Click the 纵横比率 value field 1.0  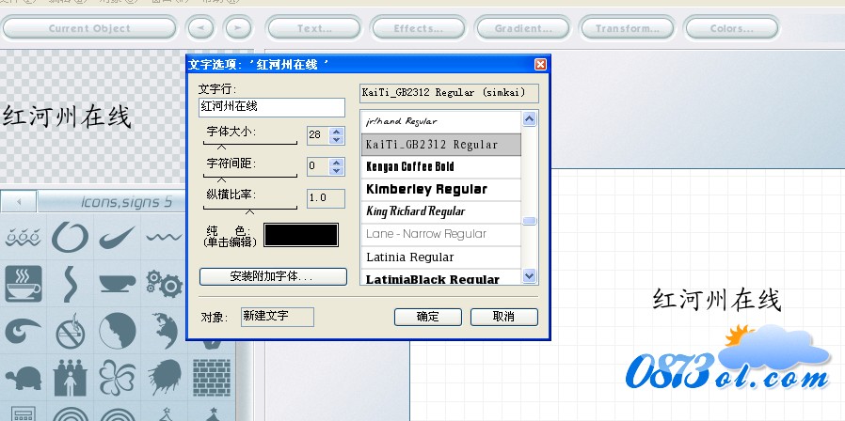326,198
